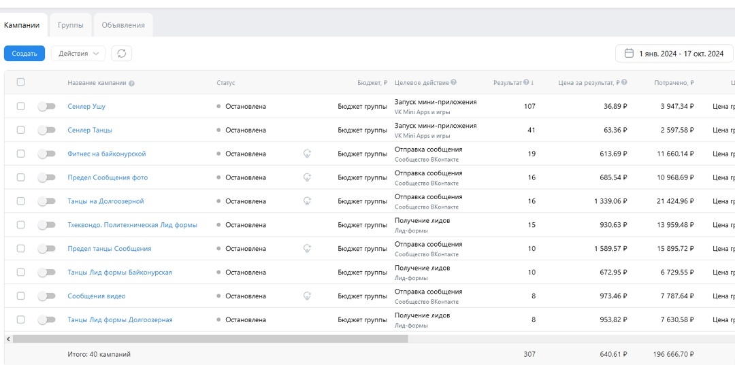Sort by the Результат column arrow
This screenshot has width=735, height=365.
pyautogui.click(x=532, y=83)
